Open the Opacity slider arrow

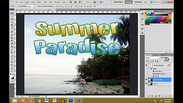172,58
